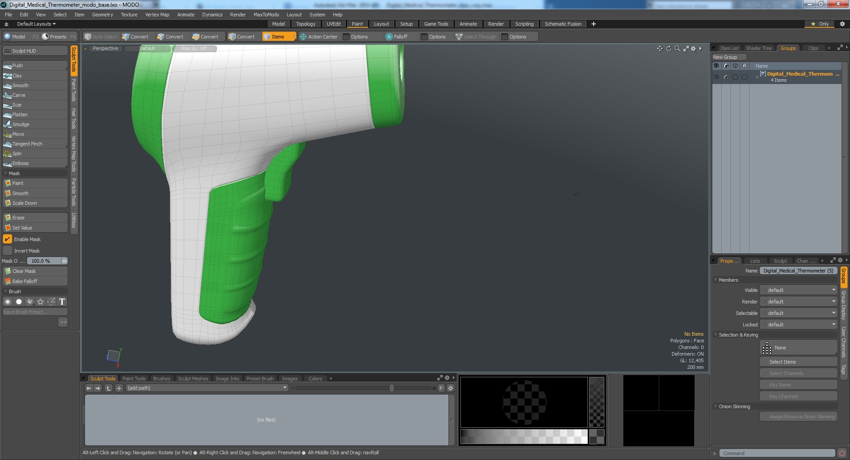Select the Tangent Pinch tool
Screen dimensions: 850x460
point(35,144)
